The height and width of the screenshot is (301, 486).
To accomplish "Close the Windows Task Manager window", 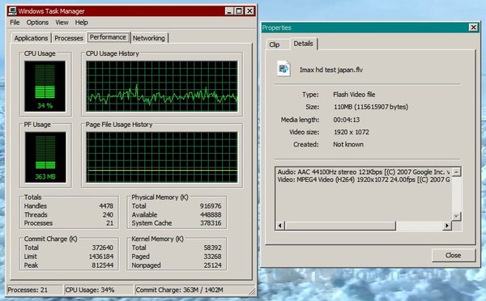I will point(249,11).
